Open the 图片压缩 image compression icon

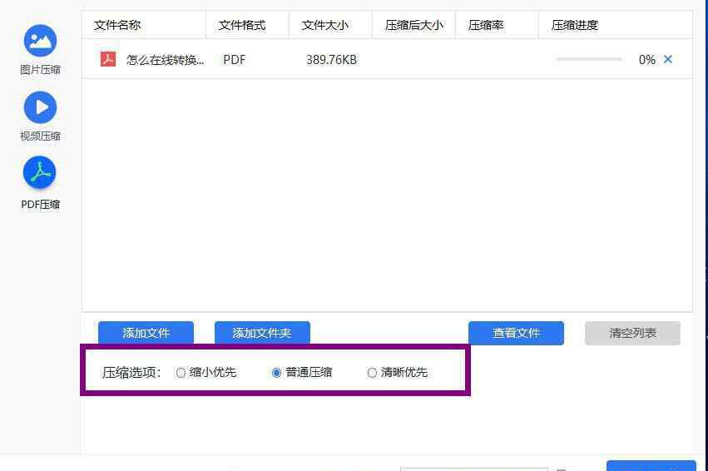40,41
